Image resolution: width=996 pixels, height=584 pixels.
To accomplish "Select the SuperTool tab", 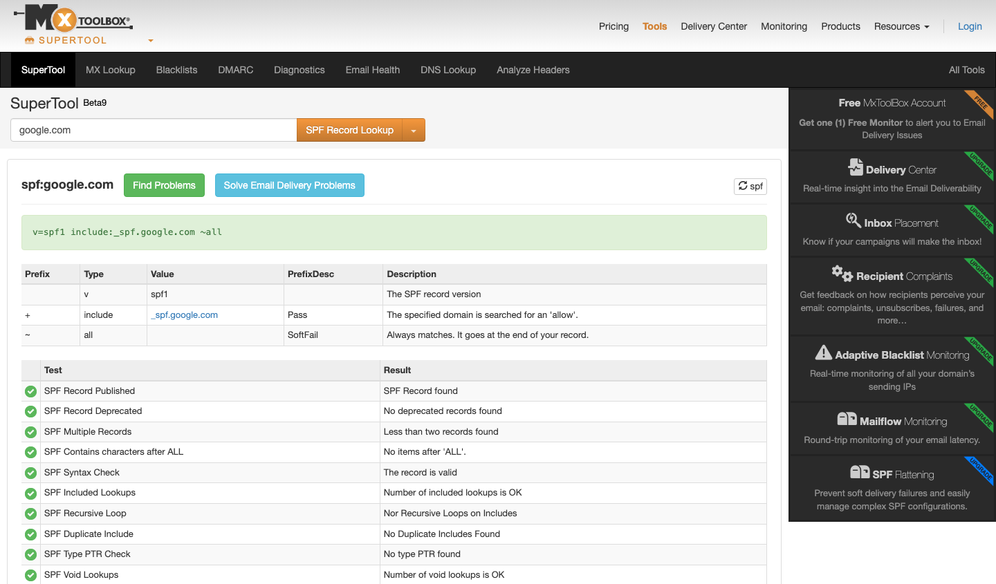I will click(43, 70).
